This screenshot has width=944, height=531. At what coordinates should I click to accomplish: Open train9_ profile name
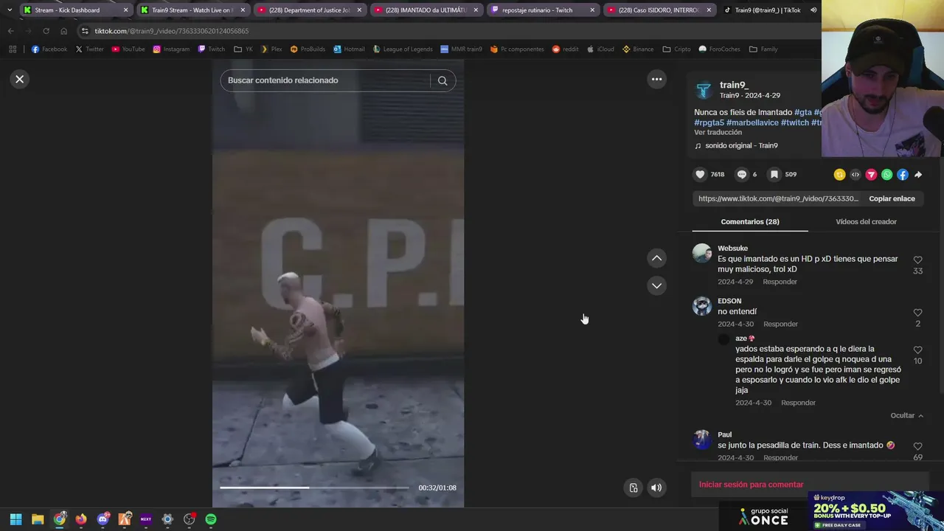click(734, 85)
